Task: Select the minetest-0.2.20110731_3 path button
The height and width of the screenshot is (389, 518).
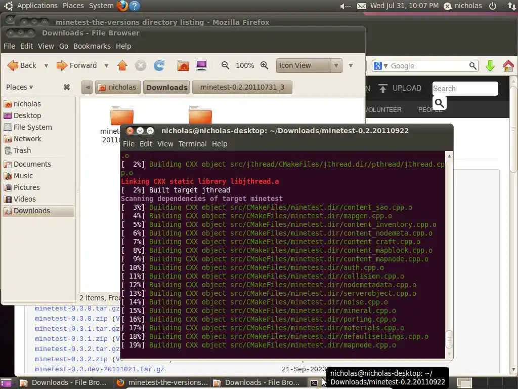Action: (x=242, y=87)
